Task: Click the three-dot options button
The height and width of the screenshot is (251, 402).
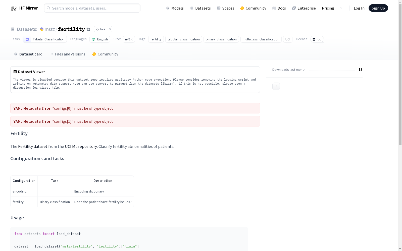Action: (x=276, y=86)
